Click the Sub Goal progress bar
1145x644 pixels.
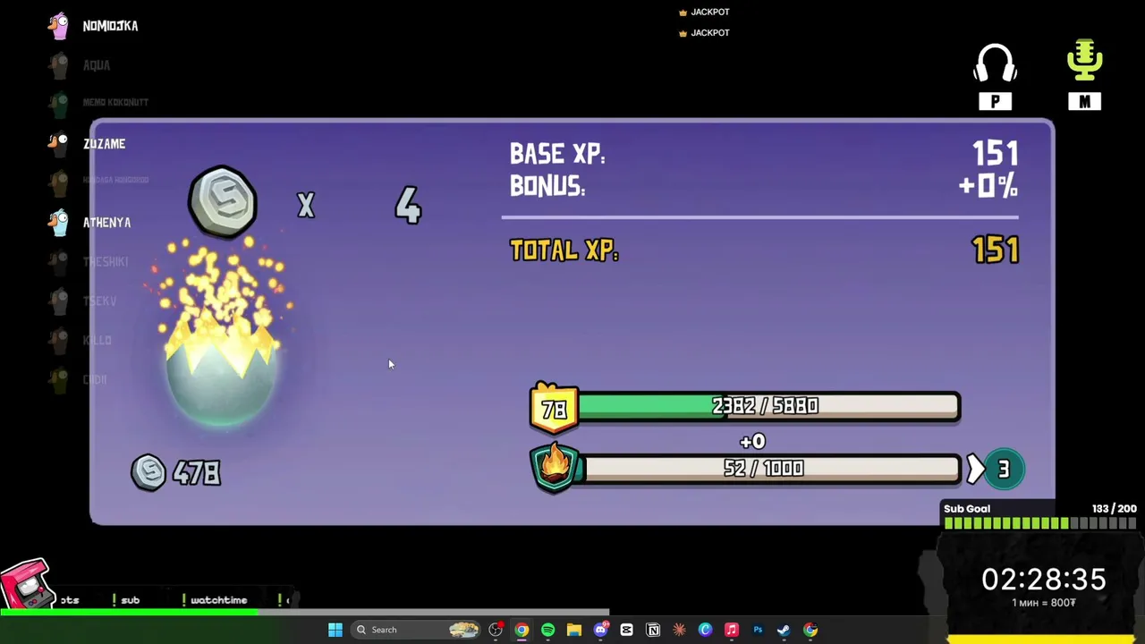coord(1039,523)
